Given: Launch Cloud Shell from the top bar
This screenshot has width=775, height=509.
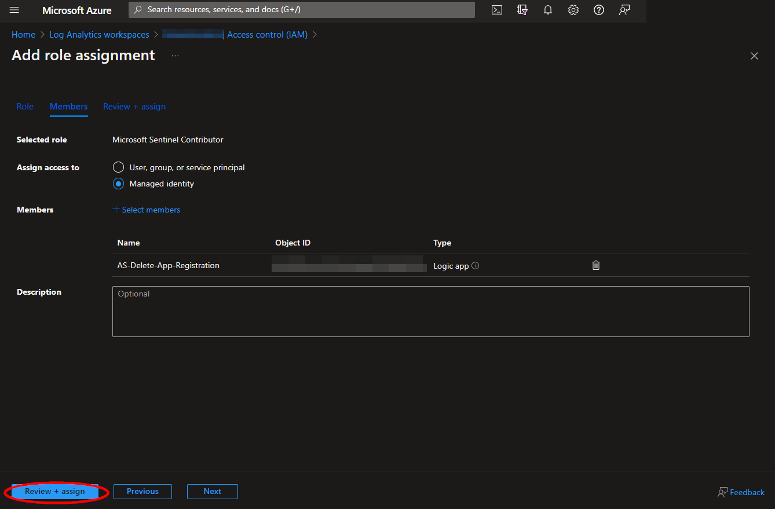Looking at the screenshot, I should click(x=497, y=10).
